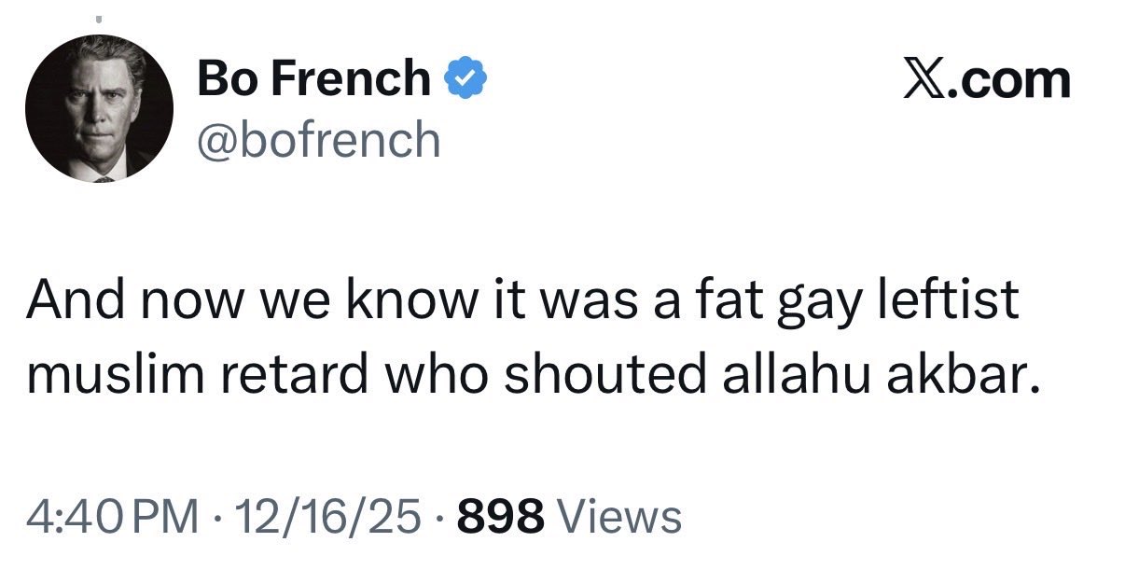1125x570 pixels.
Task: Open the @bofrench handle link
Action: pos(318,140)
